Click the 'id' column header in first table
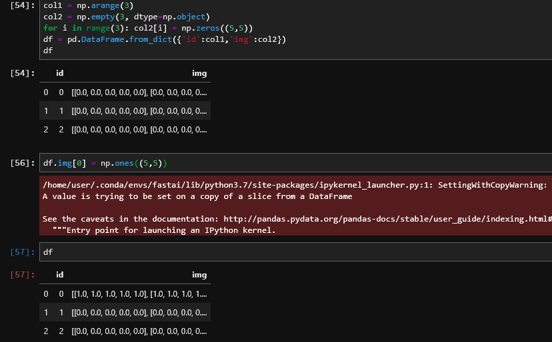The image size is (552, 342). 59,73
